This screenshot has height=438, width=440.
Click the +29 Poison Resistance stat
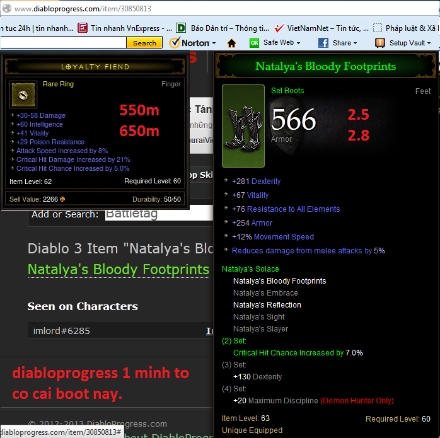click(50, 142)
